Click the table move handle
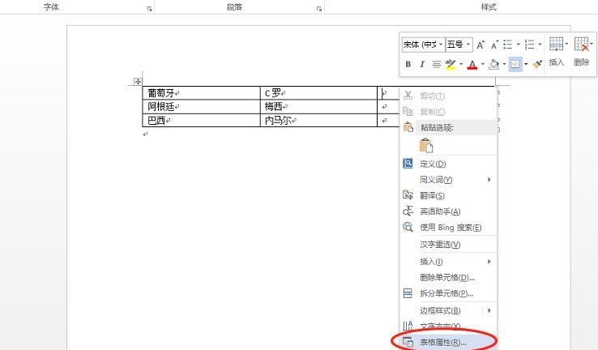 tap(137, 82)
